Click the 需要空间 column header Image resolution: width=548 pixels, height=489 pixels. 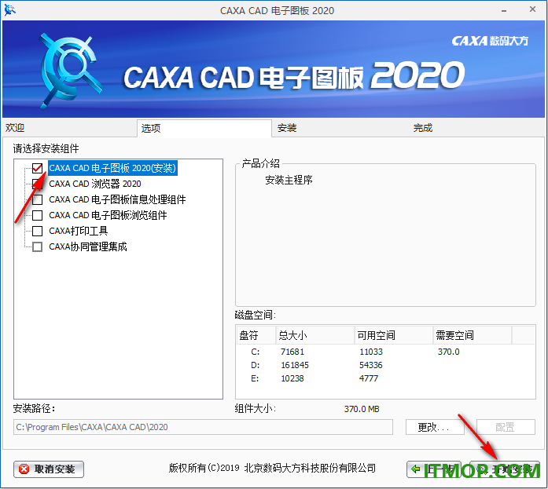pyautogui.click(x=473, y=335)
